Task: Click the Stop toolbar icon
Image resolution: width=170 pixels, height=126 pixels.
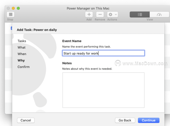Action: click(10, 14)
